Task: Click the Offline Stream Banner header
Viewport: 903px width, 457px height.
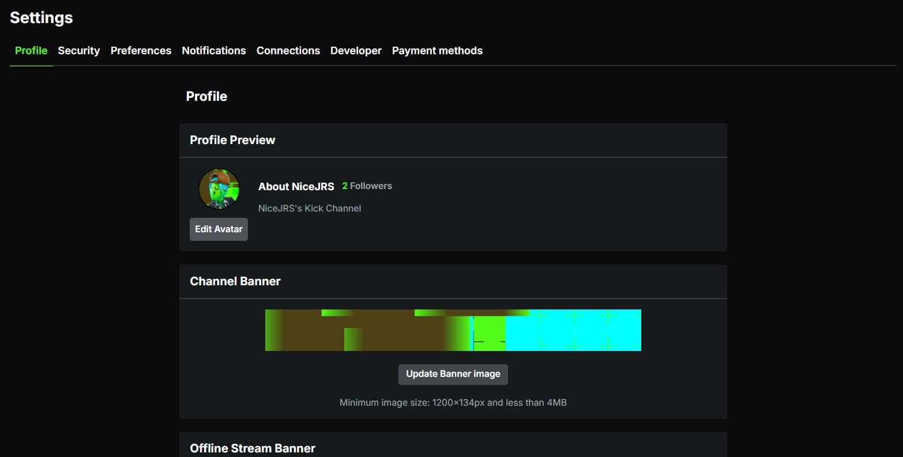Action: (x=253, y=448)
